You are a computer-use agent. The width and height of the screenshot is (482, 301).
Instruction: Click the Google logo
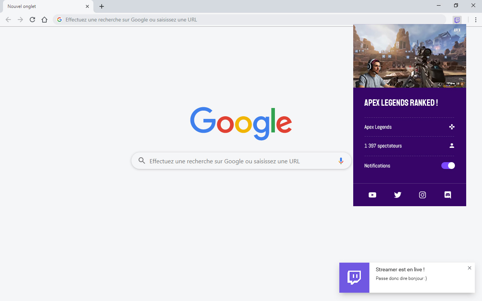(x=241, y=123)
